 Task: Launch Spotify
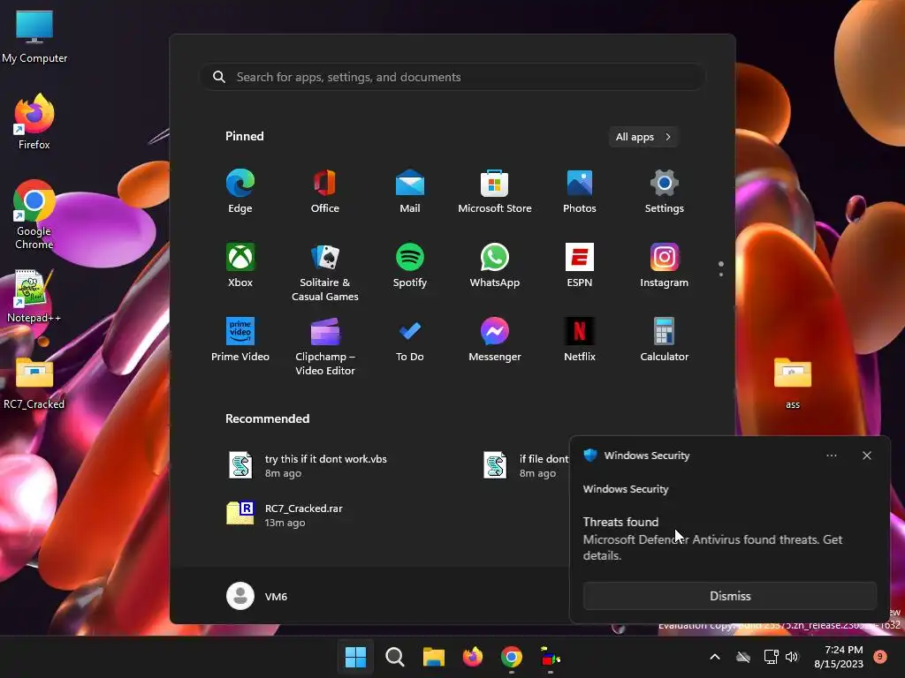click(x=410, y=266)
